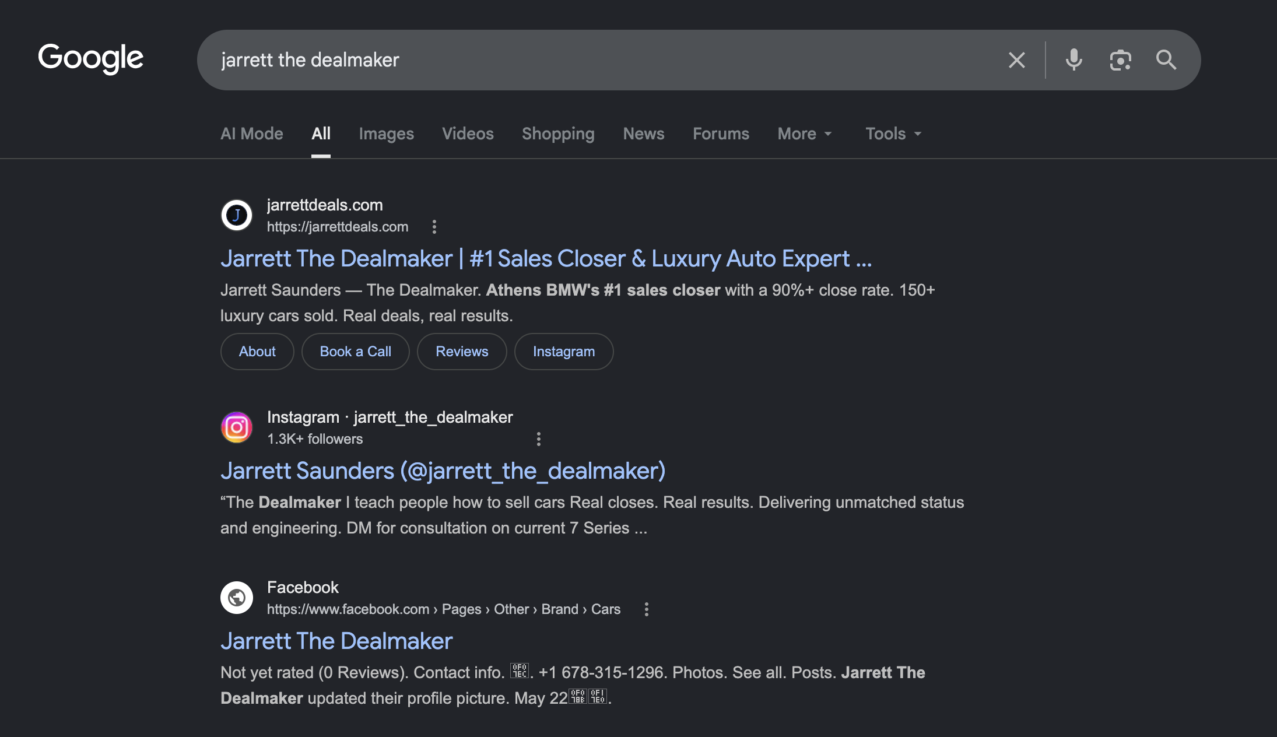
Task: Switch to Images tab
Action: coord(387,134)
